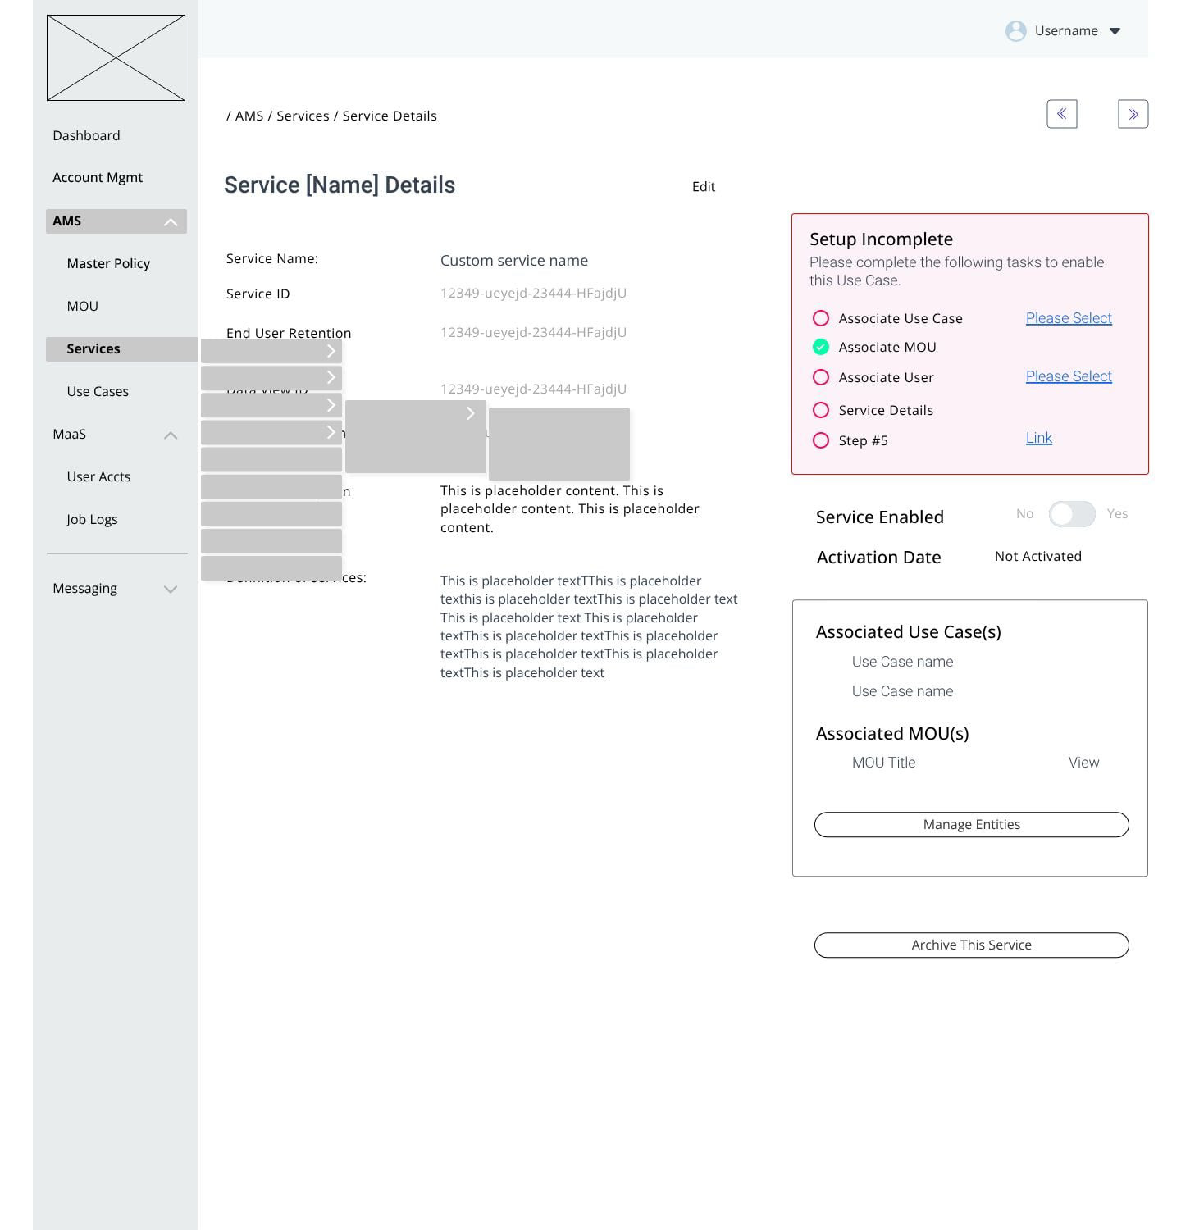The height and width of the screenshot is (1230, 1181).
Task: Collapse the MaaS section in the sidebar
Action: [171, 435]
